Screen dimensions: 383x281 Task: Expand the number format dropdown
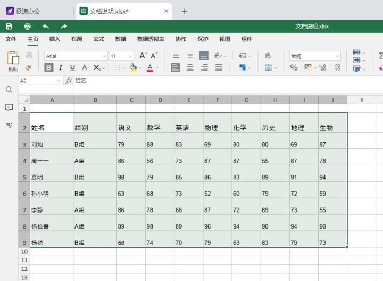[x=337, y=56]
